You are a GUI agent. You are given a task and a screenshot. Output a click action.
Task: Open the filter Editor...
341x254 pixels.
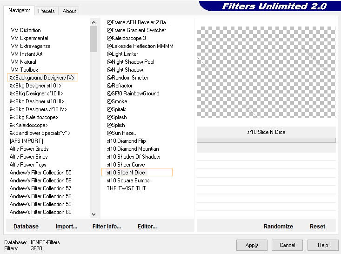[x=147, y=227]
